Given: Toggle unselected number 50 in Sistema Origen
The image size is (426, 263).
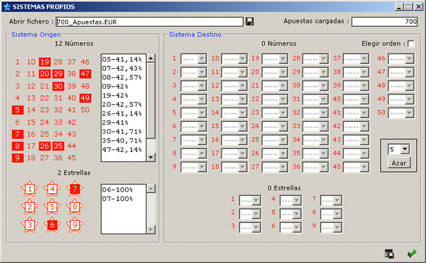Looking at the screenshot, I should [85, 110].
